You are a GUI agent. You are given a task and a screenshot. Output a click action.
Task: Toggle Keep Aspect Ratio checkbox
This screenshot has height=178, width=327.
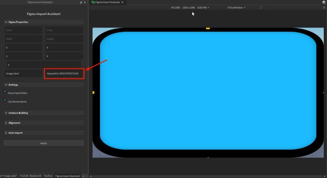(x=5, y=91)
